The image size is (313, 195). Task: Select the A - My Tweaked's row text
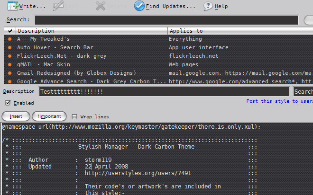click(x=44, y=39)
